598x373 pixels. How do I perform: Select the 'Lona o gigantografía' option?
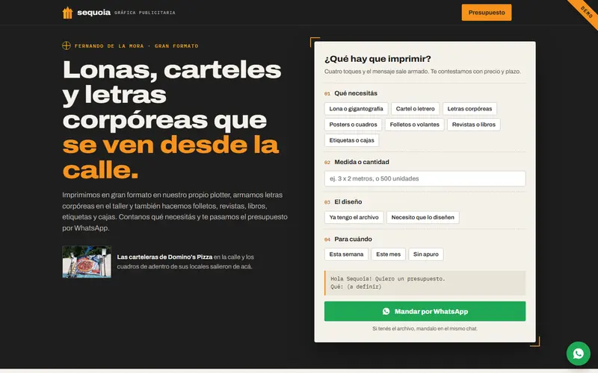356,109
